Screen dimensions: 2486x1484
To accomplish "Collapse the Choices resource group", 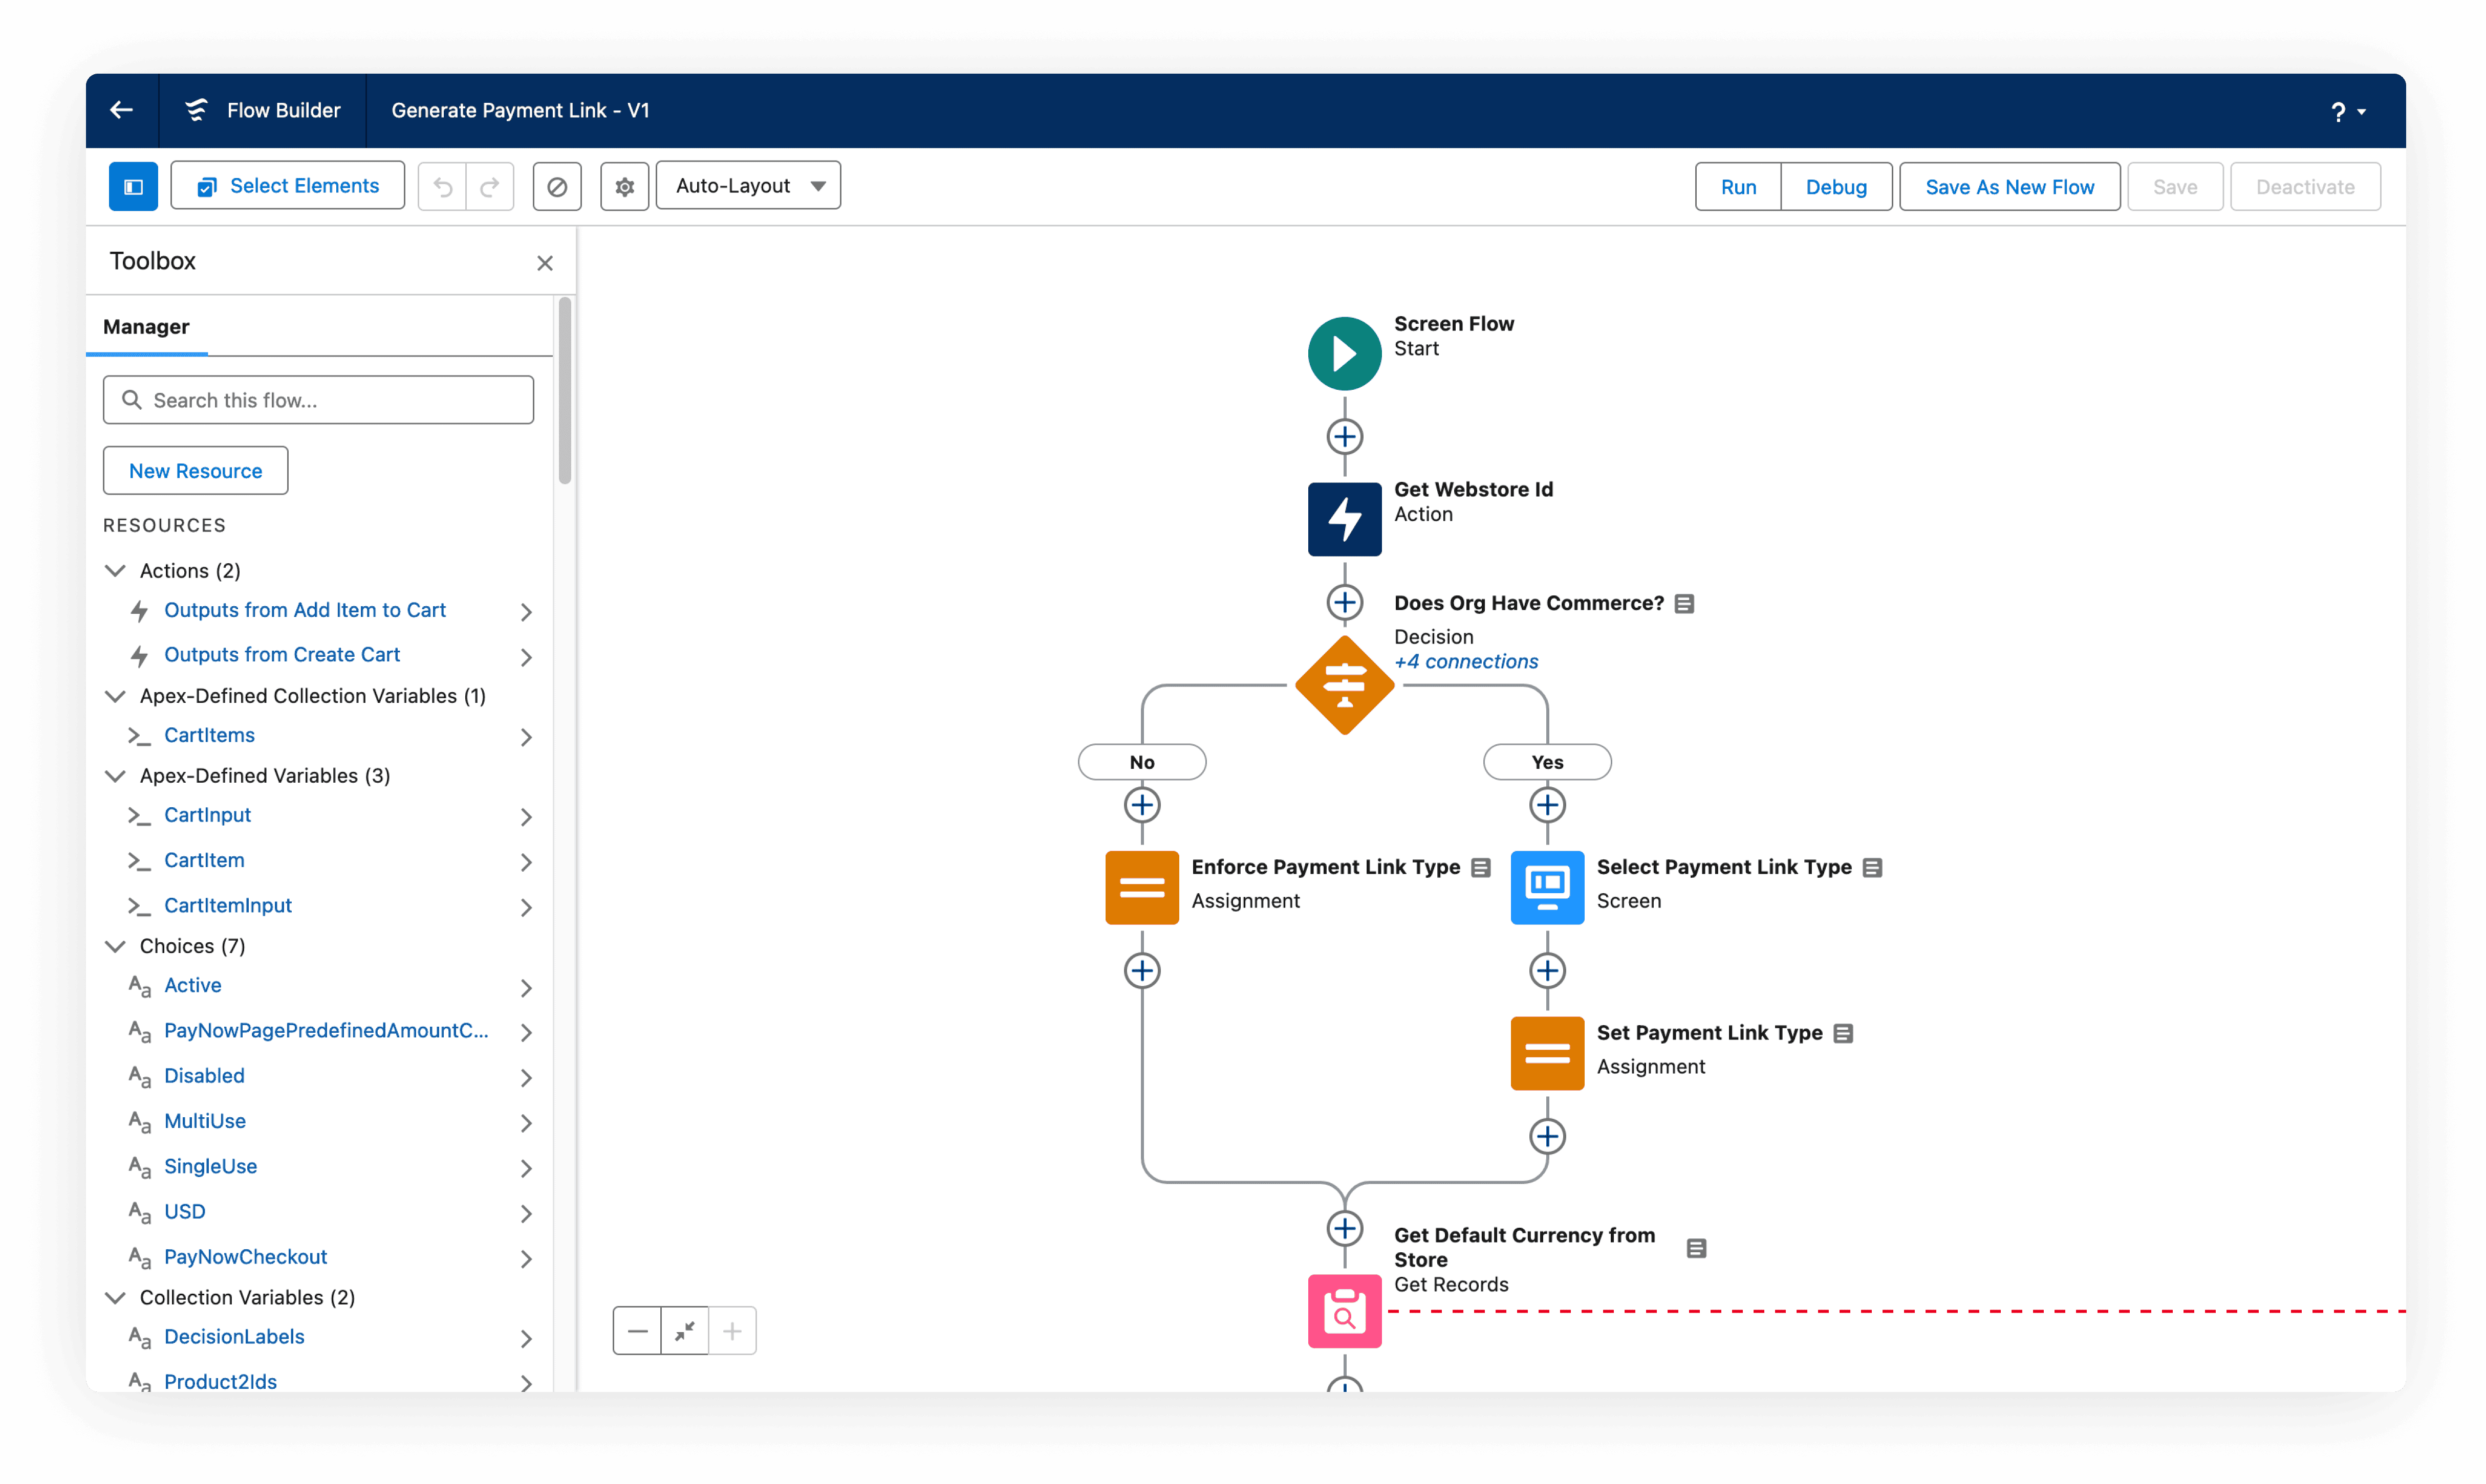I will point(115,946).
